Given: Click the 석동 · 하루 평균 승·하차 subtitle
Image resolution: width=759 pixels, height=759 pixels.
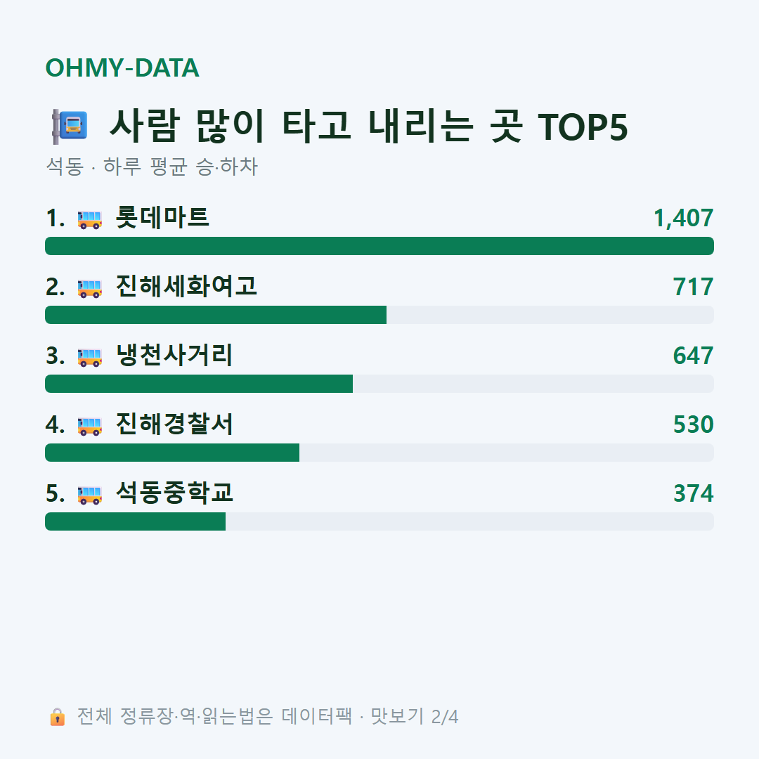Looking at the screenshot, I should click(x=152, y=167).
